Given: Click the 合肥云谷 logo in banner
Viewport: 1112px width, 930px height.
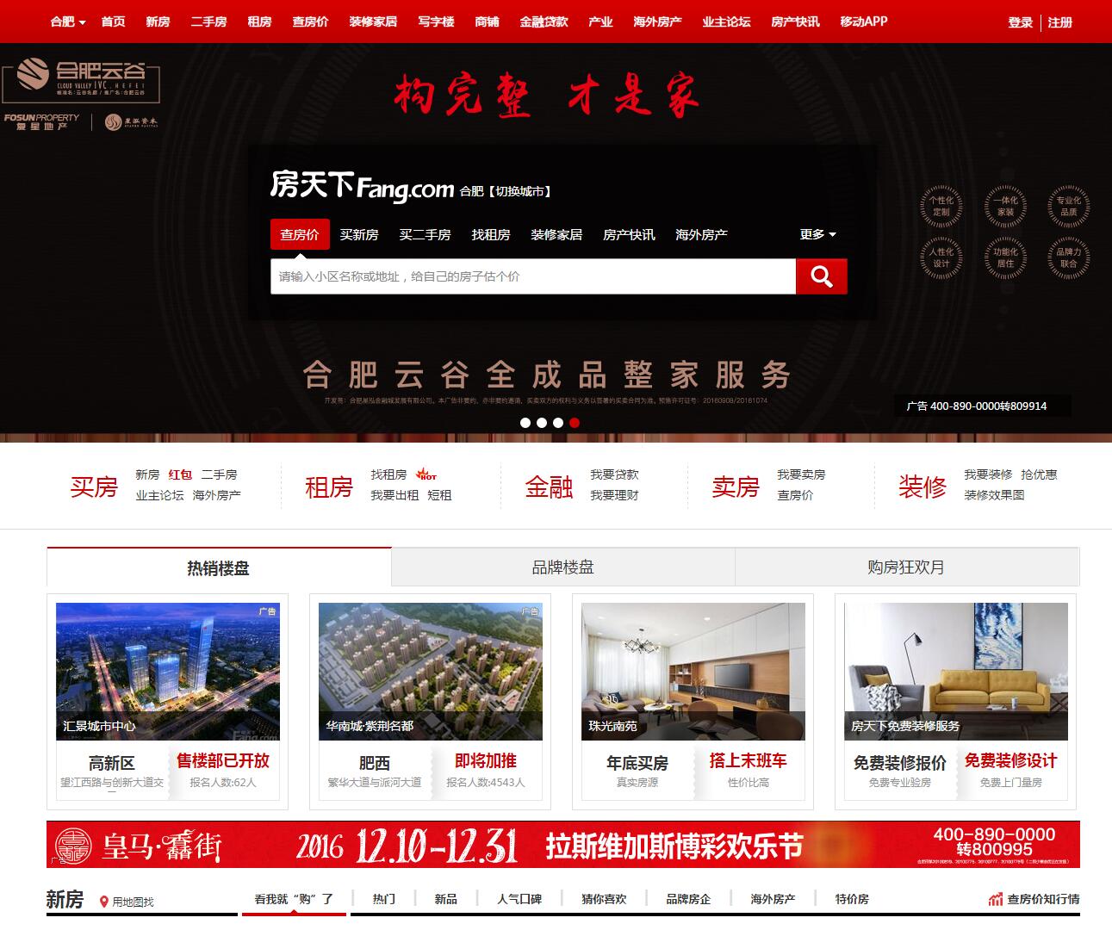Looking at the screenshot, I should (81, 80).
